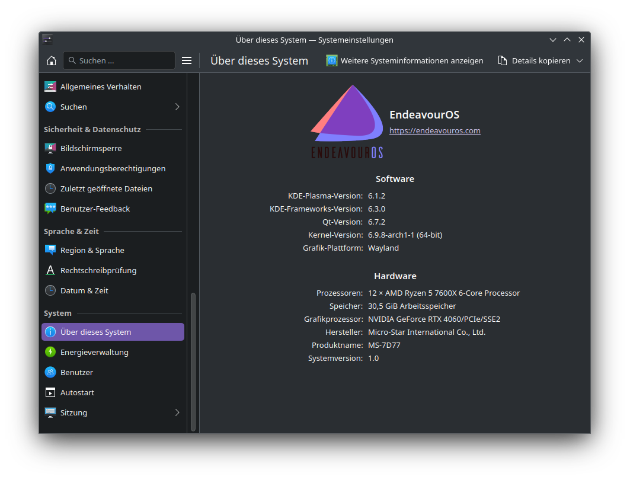Click the Suchen magnifier icon in sidebar

pos(50,107)
